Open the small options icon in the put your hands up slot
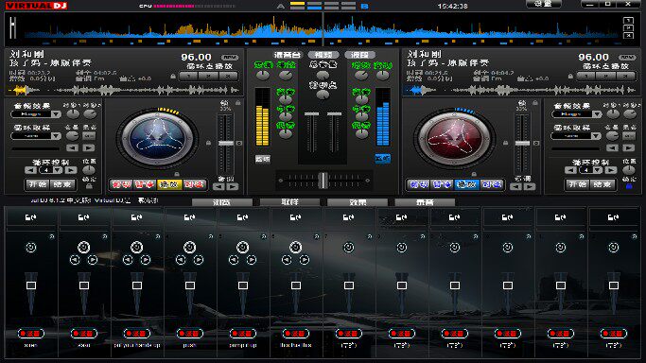The image size is (646, 363). [158, 236]
